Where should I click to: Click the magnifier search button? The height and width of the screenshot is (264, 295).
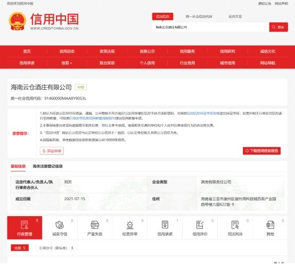(278, 27)
